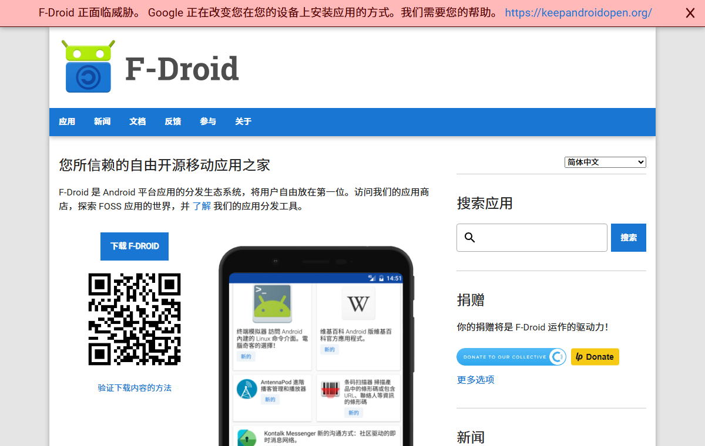Click the 捐赠 heading
The height and width of the screenshot is (446, 705).
[471, 300]
